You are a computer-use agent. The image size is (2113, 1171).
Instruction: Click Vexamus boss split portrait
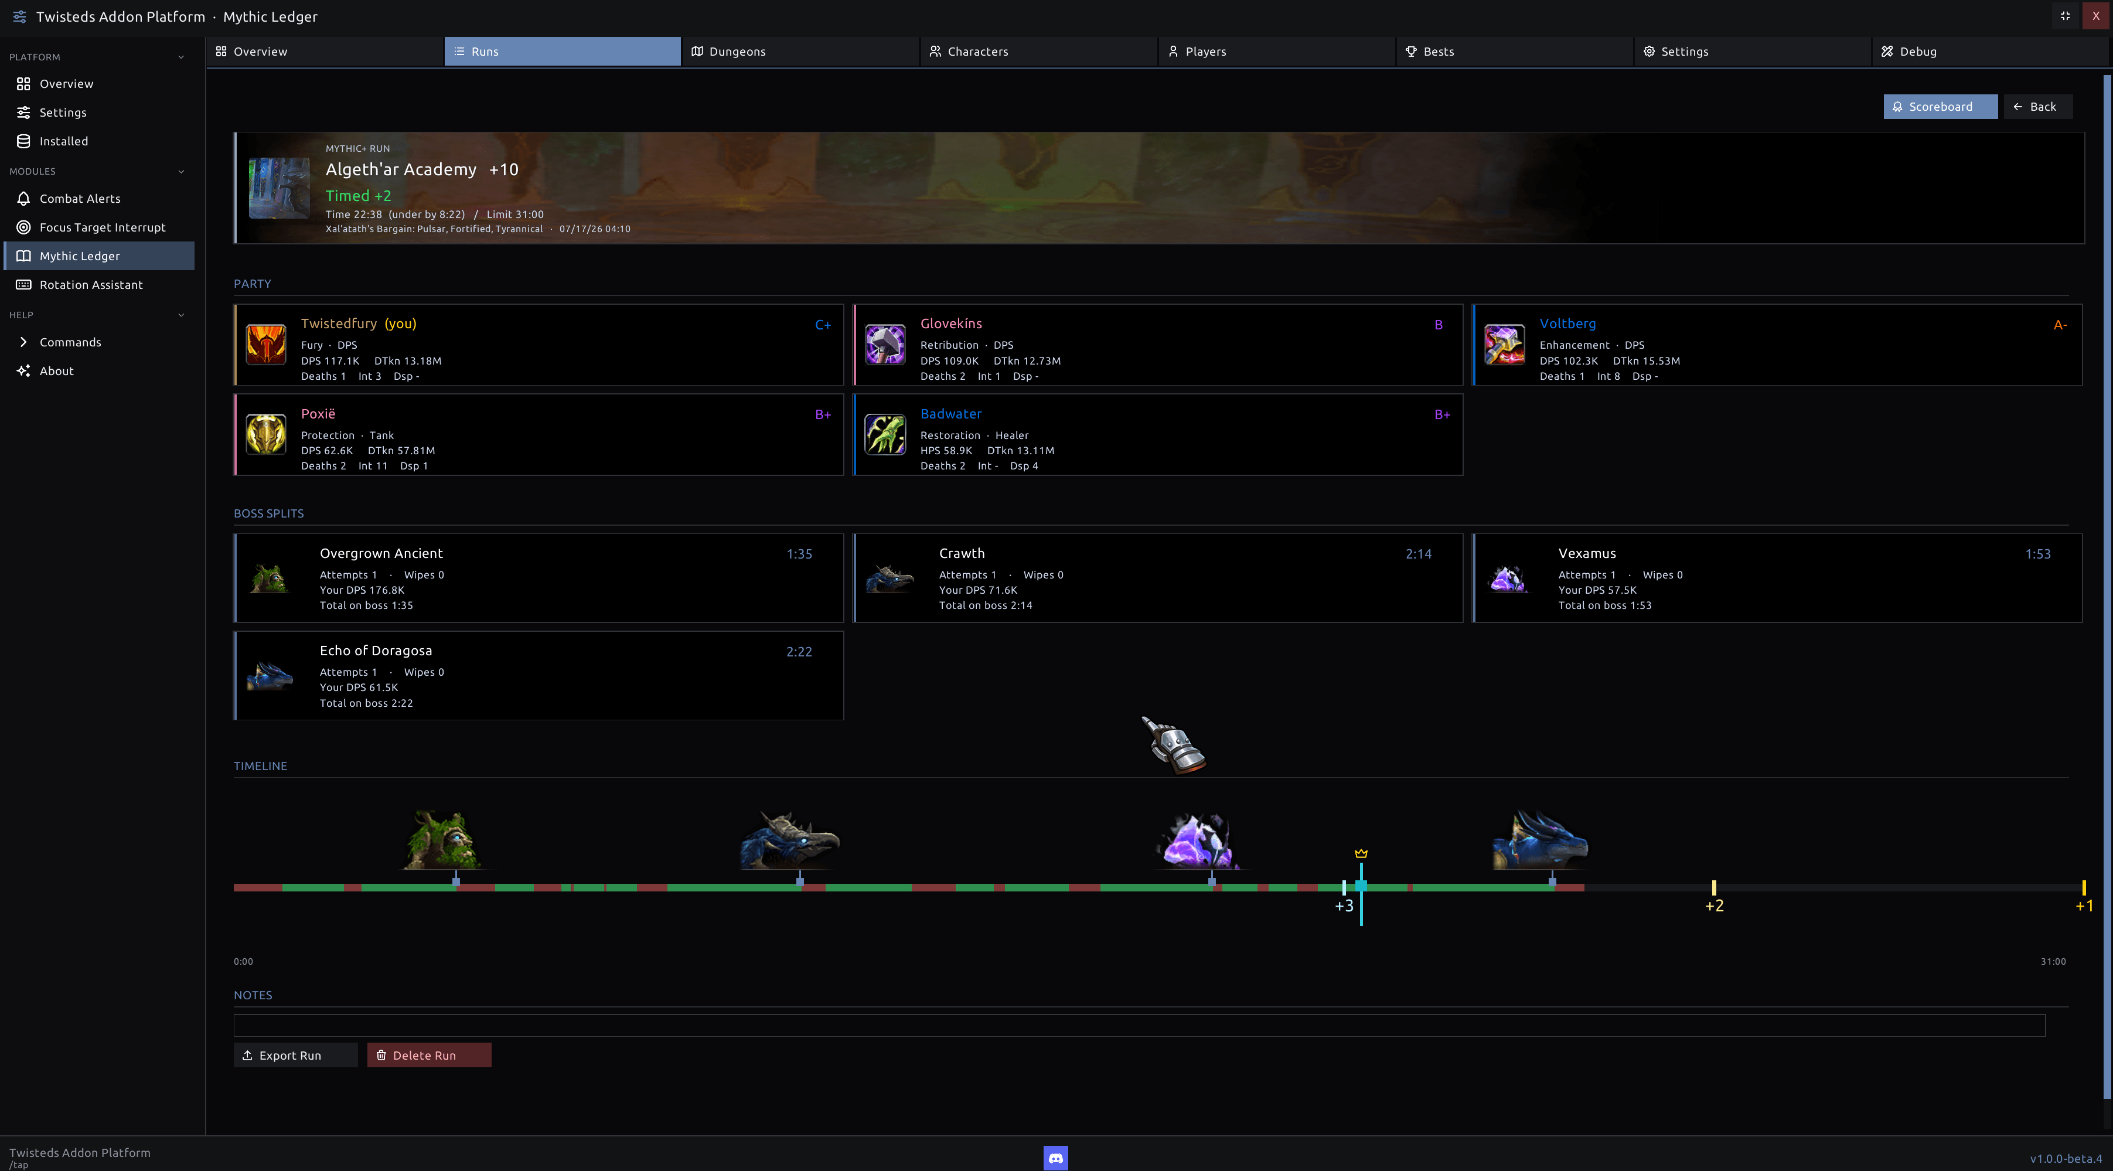click(x=1508, y=578)
